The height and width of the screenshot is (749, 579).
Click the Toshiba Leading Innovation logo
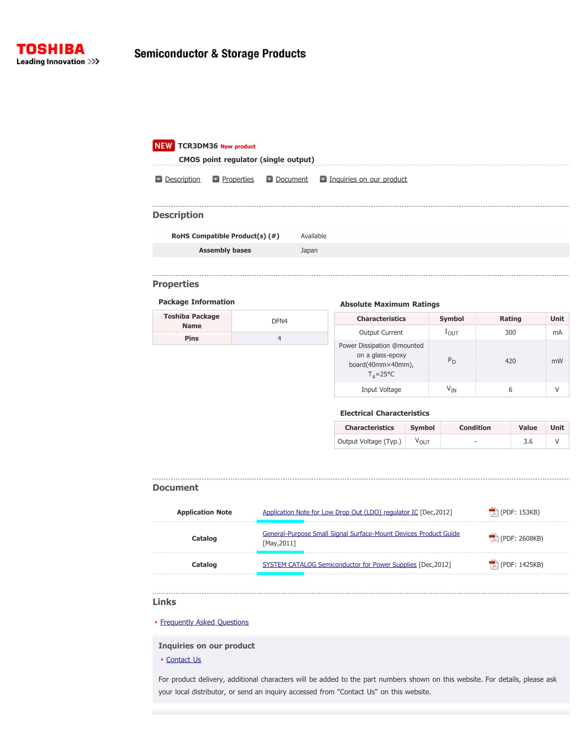point(57,54)
